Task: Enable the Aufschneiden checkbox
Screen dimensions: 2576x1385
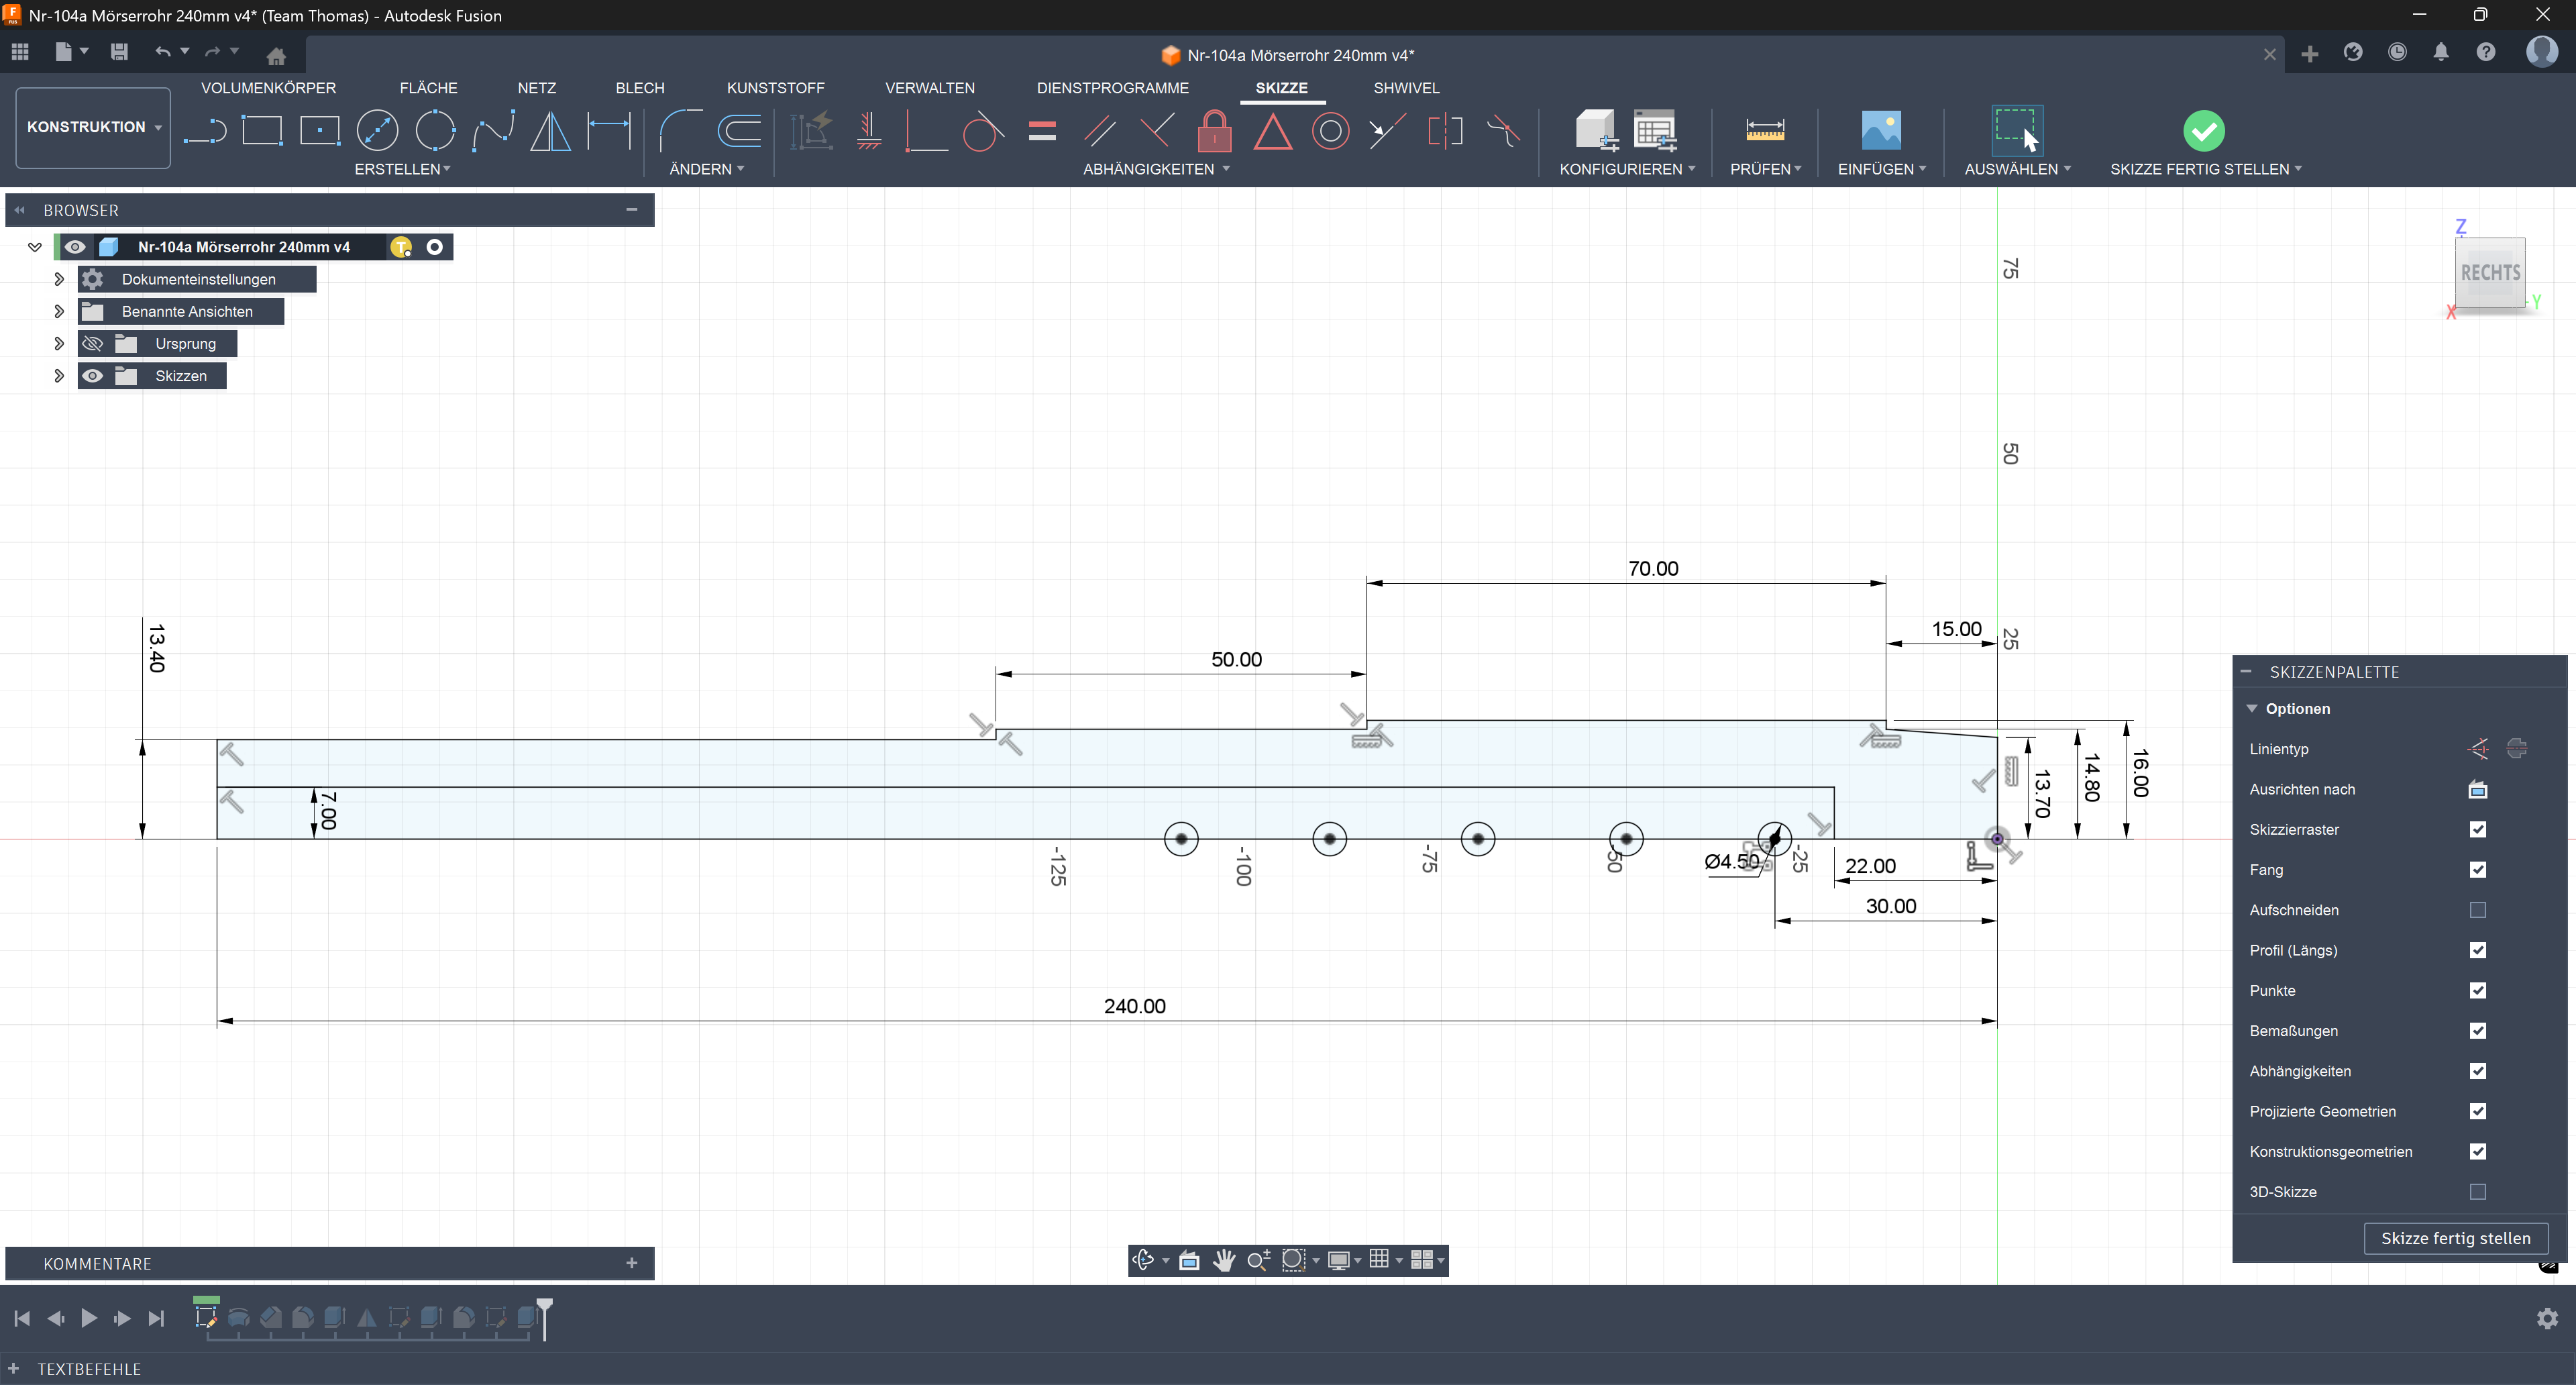Action: click(x=2477, y=910)
